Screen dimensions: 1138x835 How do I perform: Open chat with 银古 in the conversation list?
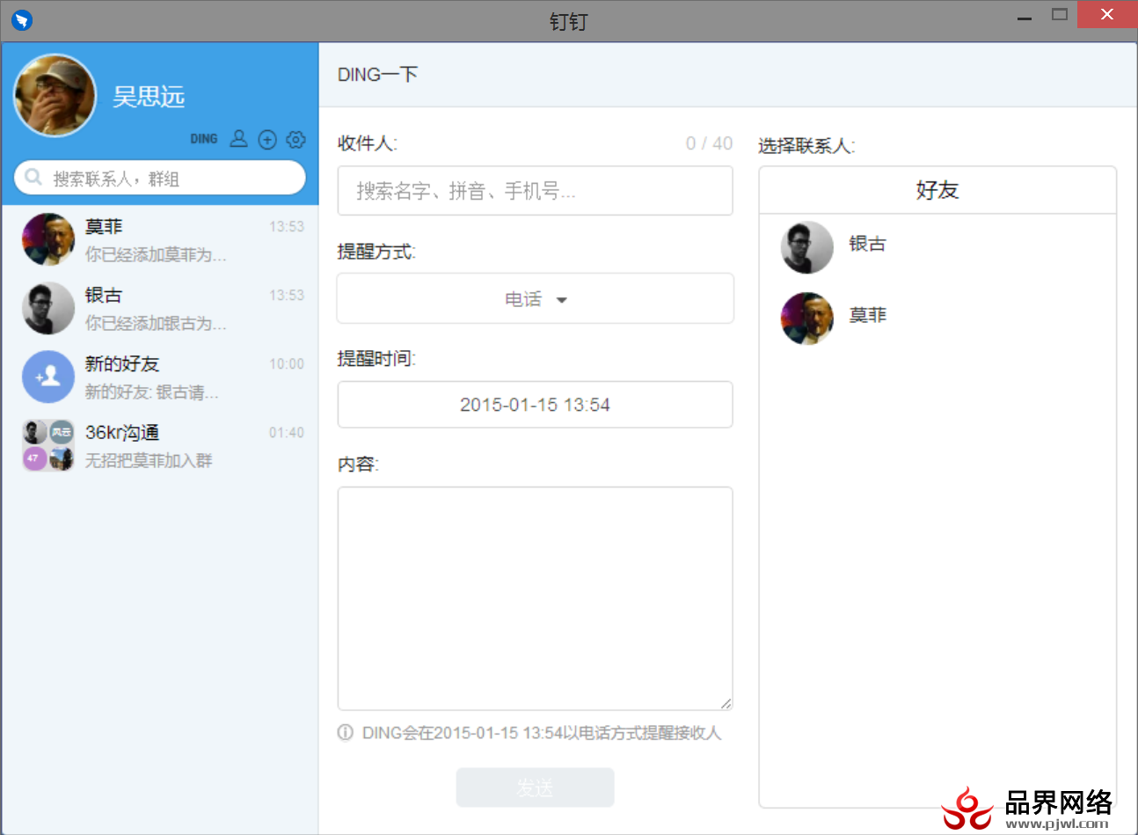coord(160,308)
